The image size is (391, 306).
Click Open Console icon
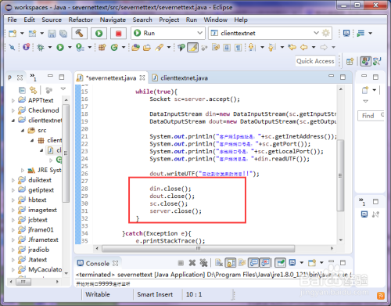[x=312, y=263]
